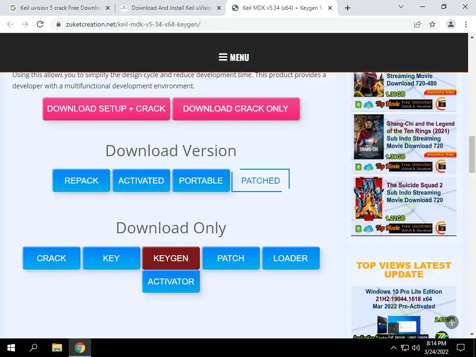Click DOWNLOAD SETUP + CRACK button

click(x=106, y=109)
